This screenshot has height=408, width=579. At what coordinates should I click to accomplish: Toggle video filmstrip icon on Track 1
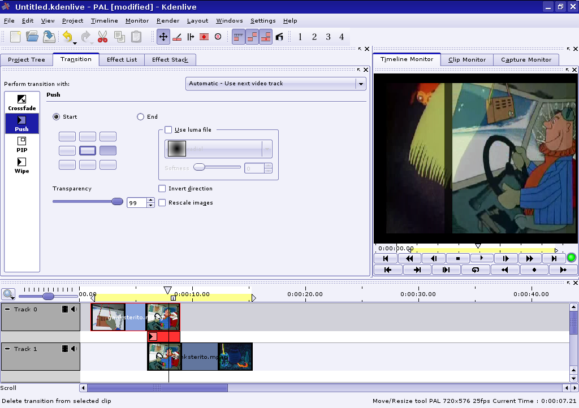tap(65, 349)
